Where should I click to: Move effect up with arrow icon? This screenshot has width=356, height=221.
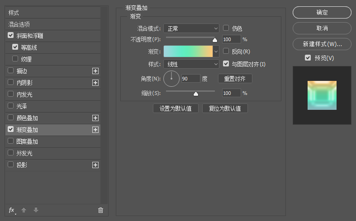point(24,210)
